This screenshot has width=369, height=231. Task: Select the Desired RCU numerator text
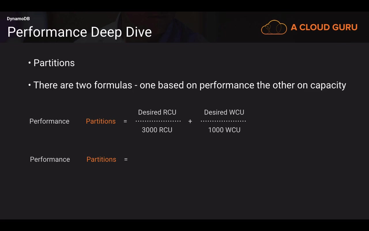tap(157, 112)
